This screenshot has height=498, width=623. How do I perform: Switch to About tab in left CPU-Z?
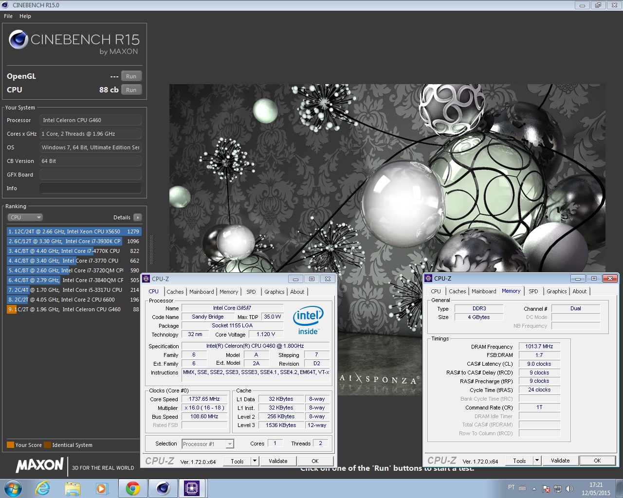(x=297, y=292)
